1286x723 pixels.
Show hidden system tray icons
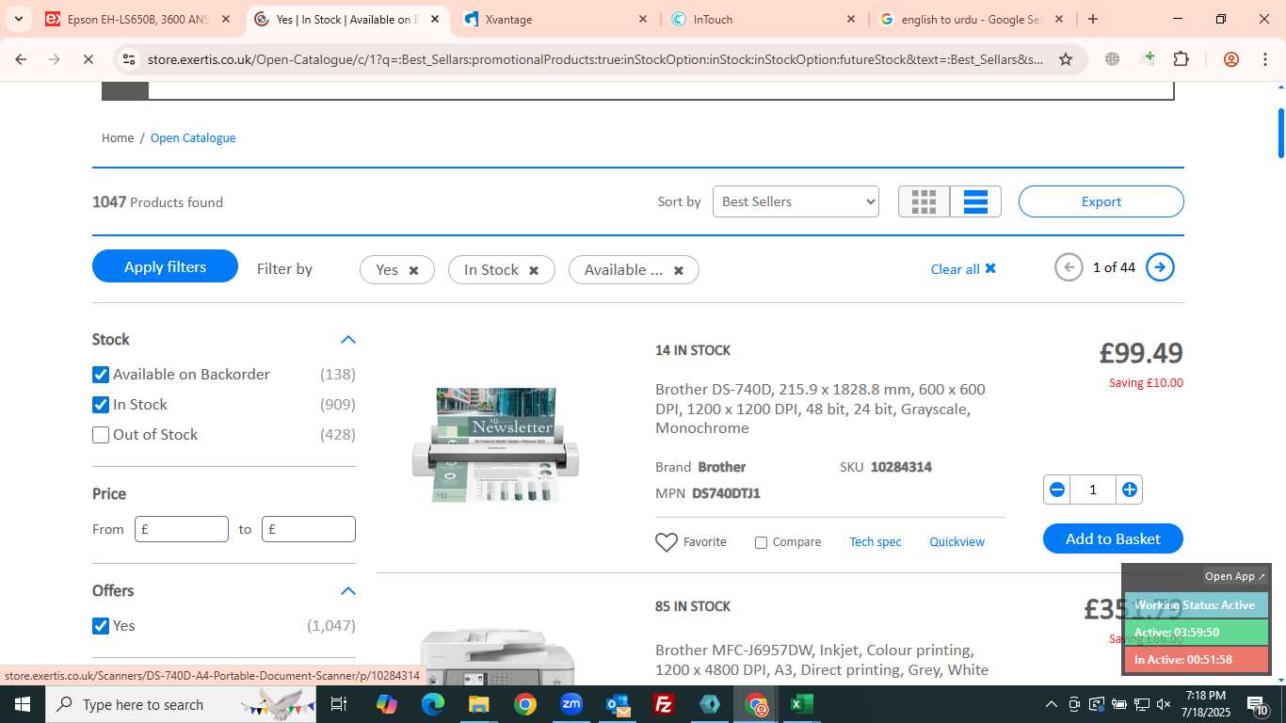click(x=1052, y=704)
